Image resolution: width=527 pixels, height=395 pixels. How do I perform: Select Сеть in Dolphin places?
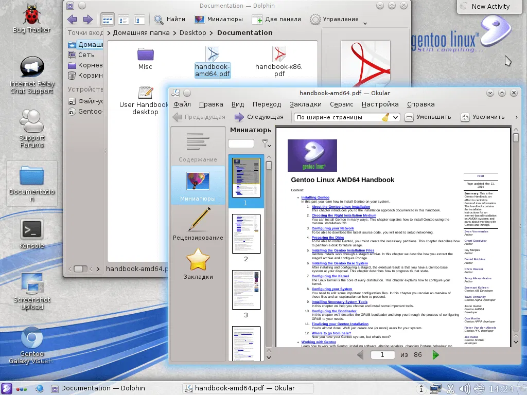85,55
